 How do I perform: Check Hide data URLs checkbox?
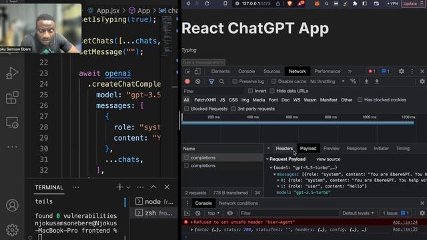click(272, 91)
